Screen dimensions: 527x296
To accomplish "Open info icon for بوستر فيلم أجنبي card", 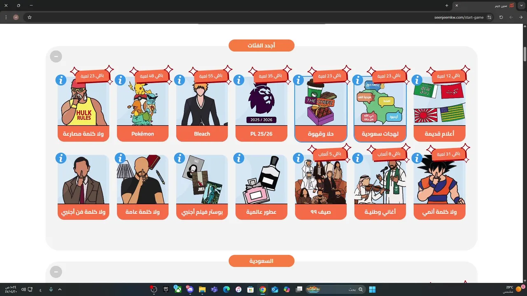I will pyautogui.click(x=180, y=158).
